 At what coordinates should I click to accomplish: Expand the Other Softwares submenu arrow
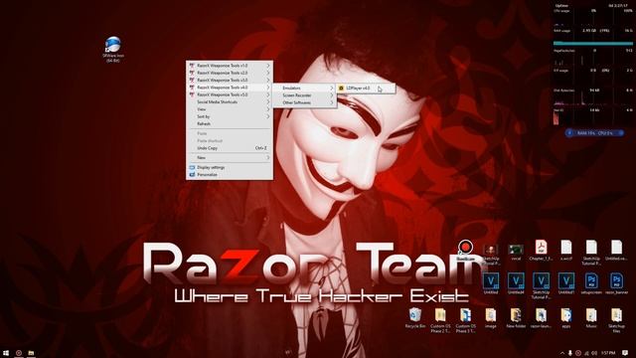tap(331, 102)
